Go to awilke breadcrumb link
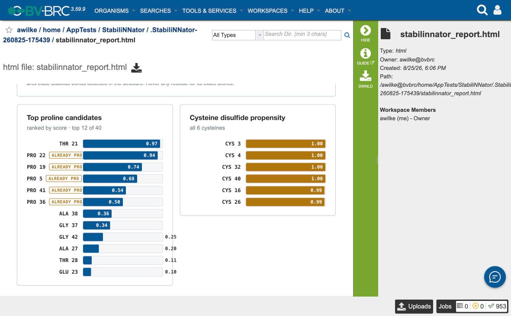The image size is (511, 316). click(27, 30)
